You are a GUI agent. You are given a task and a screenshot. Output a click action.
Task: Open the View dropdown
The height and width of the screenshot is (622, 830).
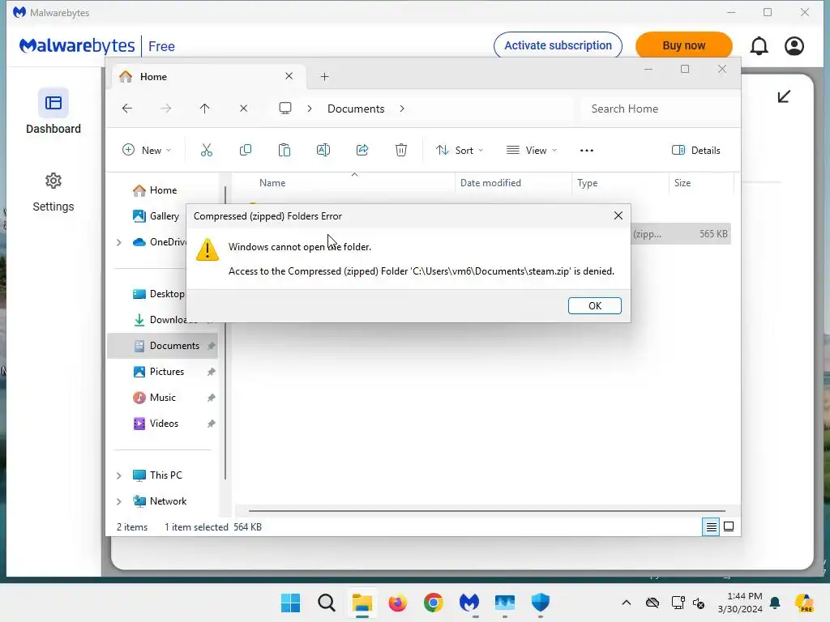pos(532,150)
